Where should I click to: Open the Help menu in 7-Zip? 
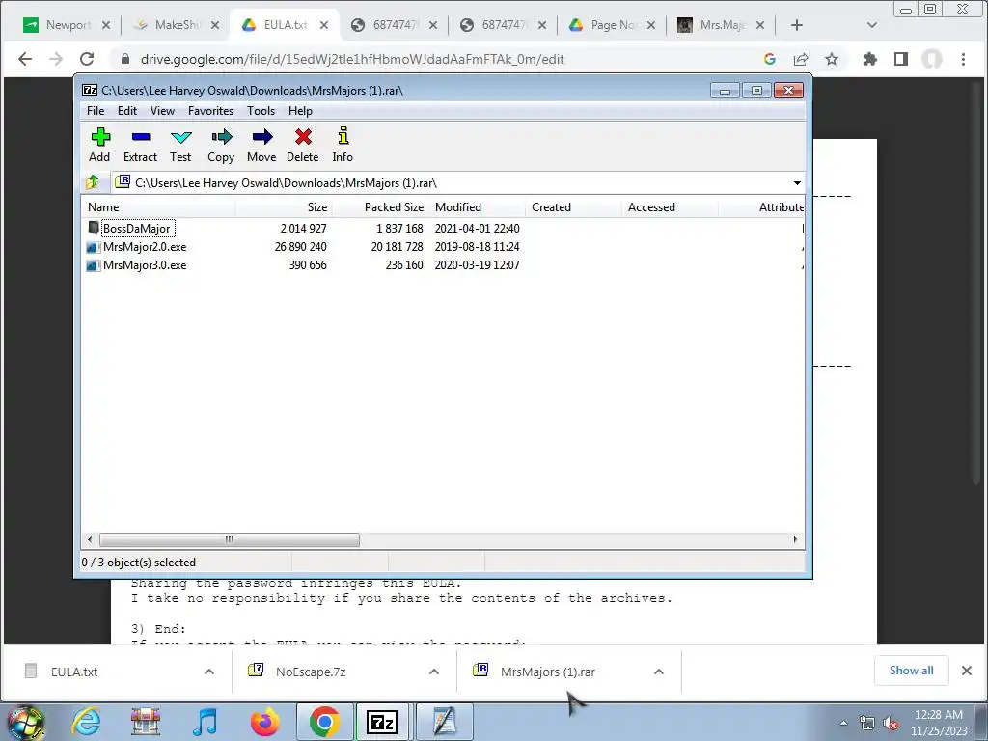pyautogui.click(x=301, y=111)
